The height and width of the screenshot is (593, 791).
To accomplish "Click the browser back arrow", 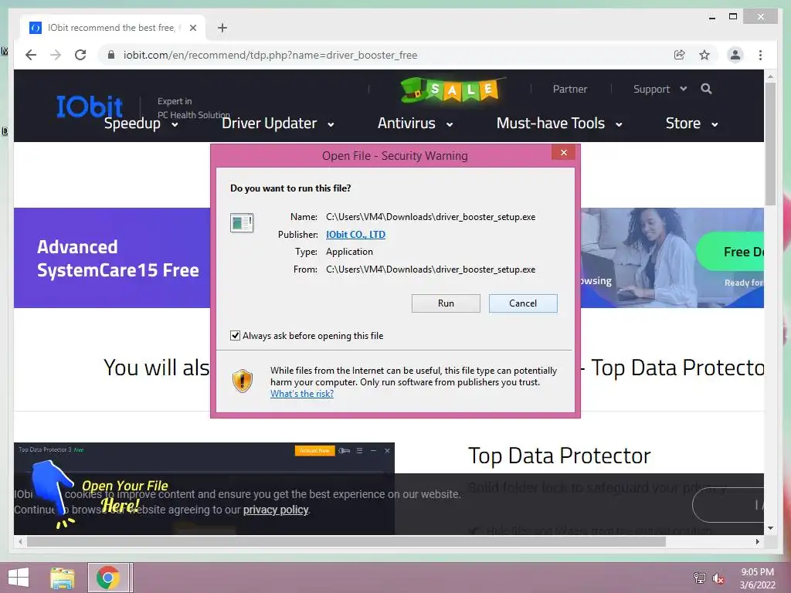I will pos(31,55).
